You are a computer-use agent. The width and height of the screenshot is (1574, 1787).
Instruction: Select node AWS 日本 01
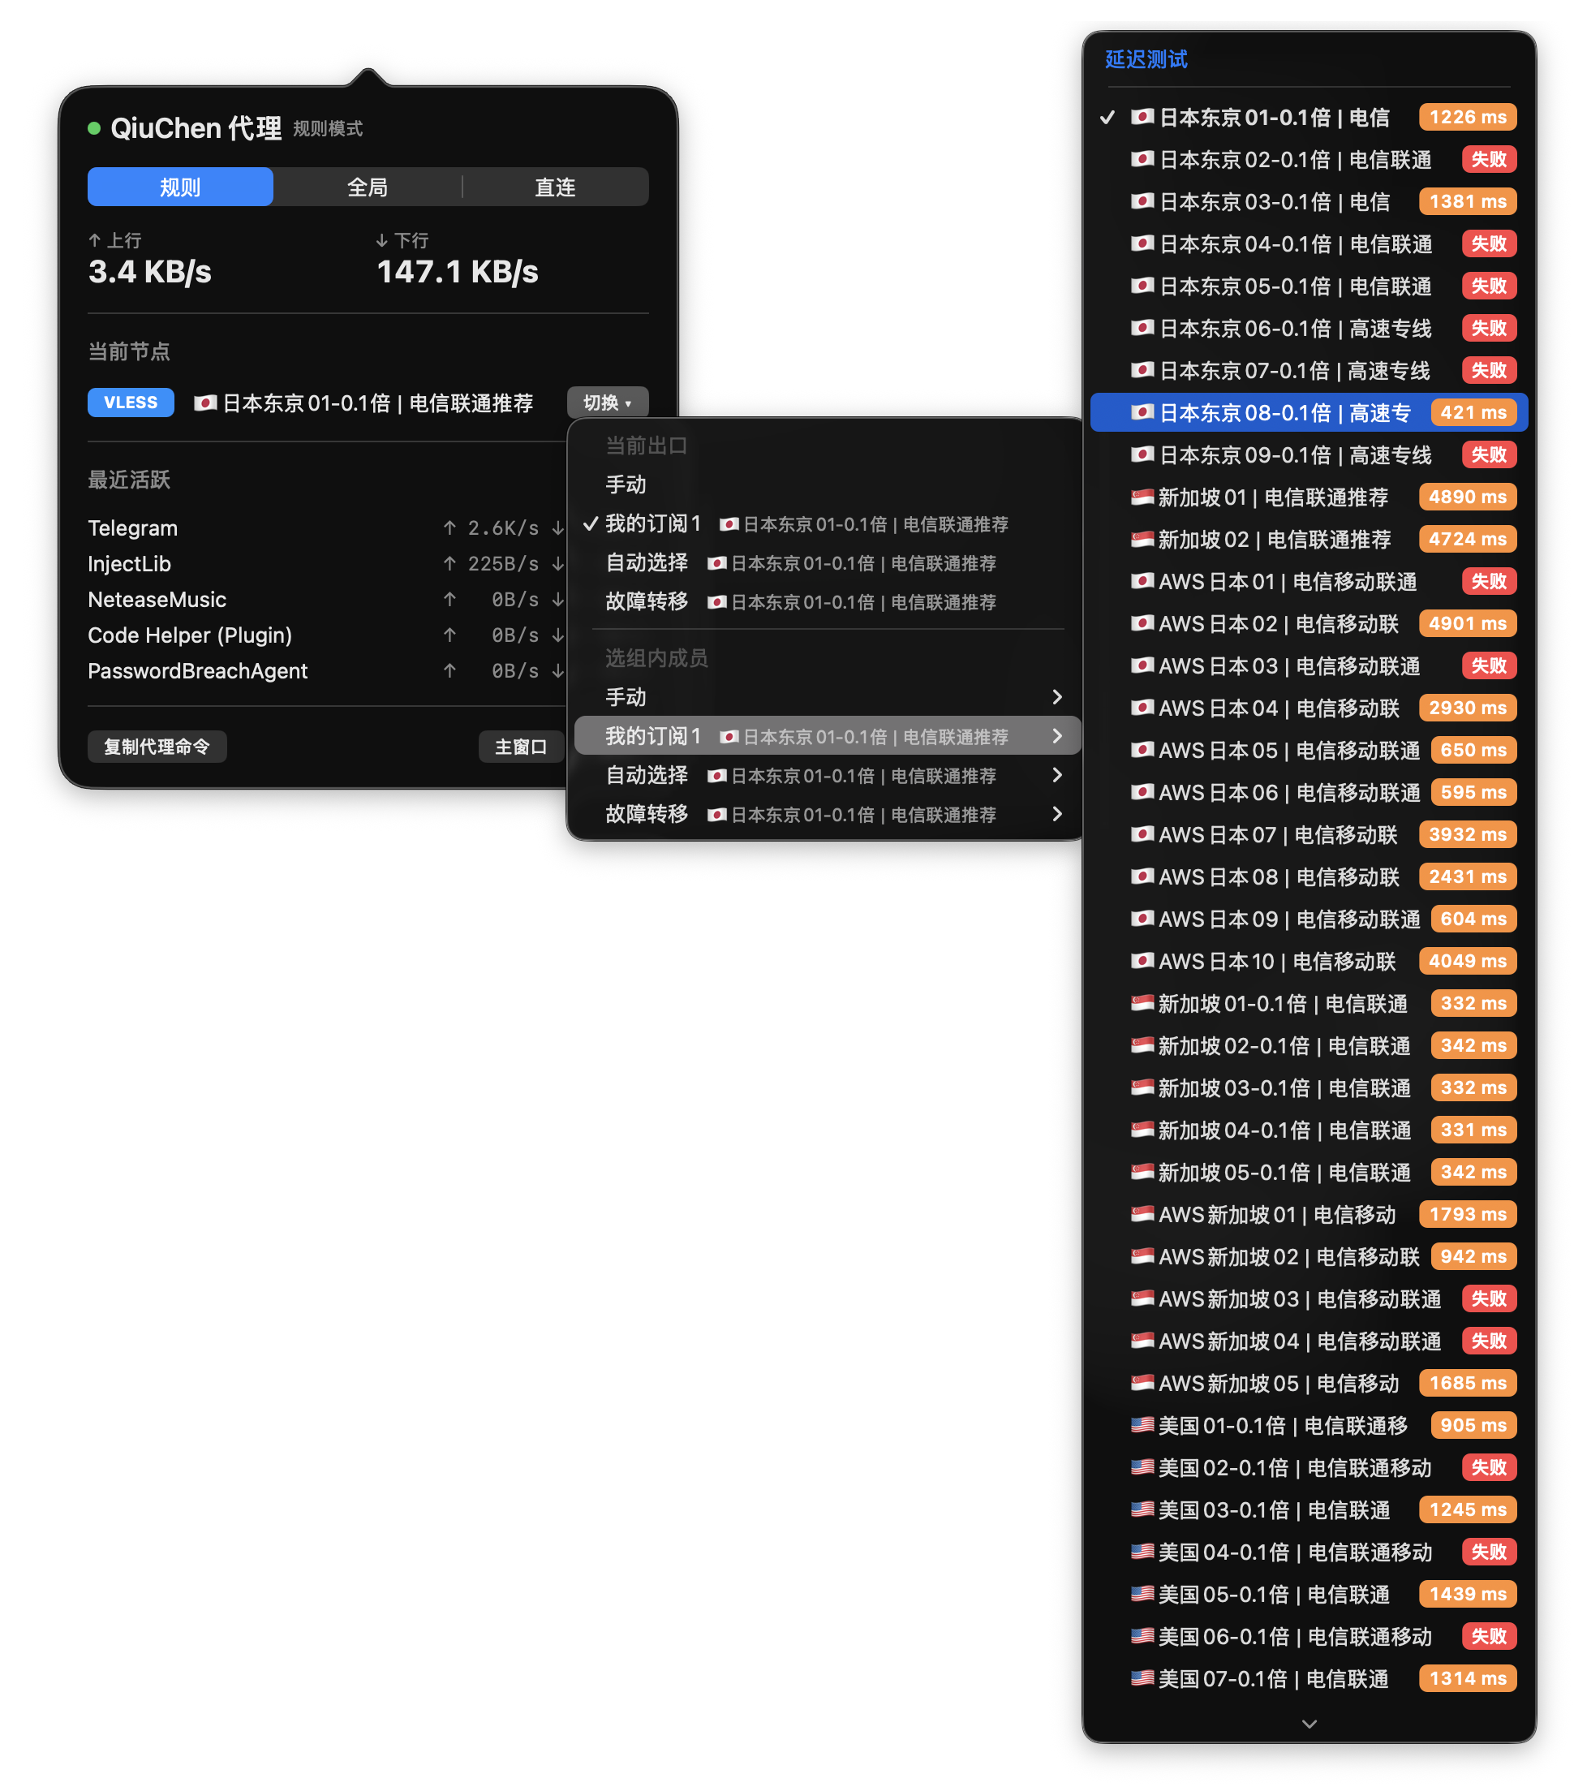coord(1310,581)
